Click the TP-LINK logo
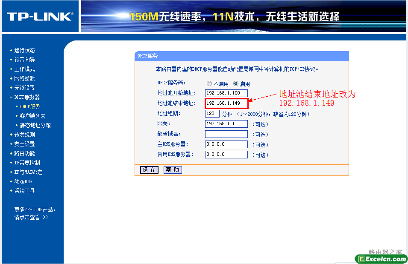 (x=40, y=16)
